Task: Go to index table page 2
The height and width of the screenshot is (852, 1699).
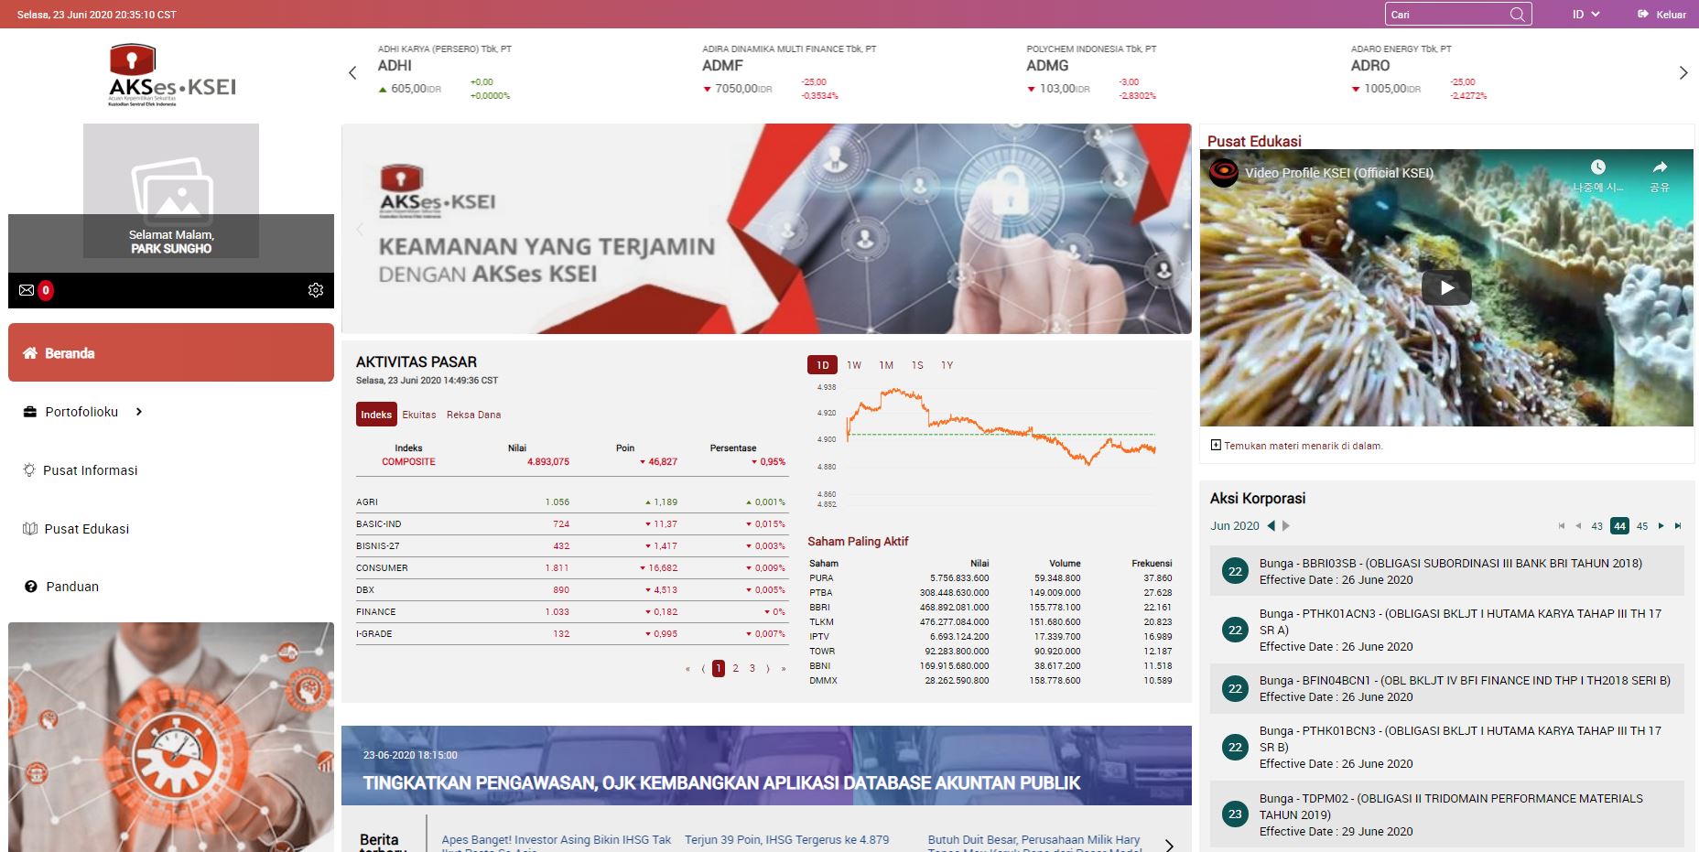Action: (x=735, y=668)
